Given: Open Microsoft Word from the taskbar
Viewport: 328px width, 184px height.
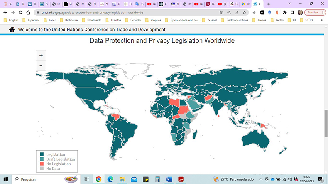Looking at the screenshot, I should click(169, 179).
